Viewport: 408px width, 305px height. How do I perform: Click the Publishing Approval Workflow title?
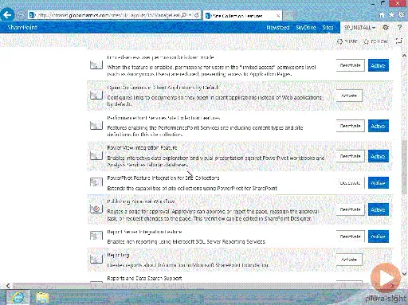[x=141, y=201]
